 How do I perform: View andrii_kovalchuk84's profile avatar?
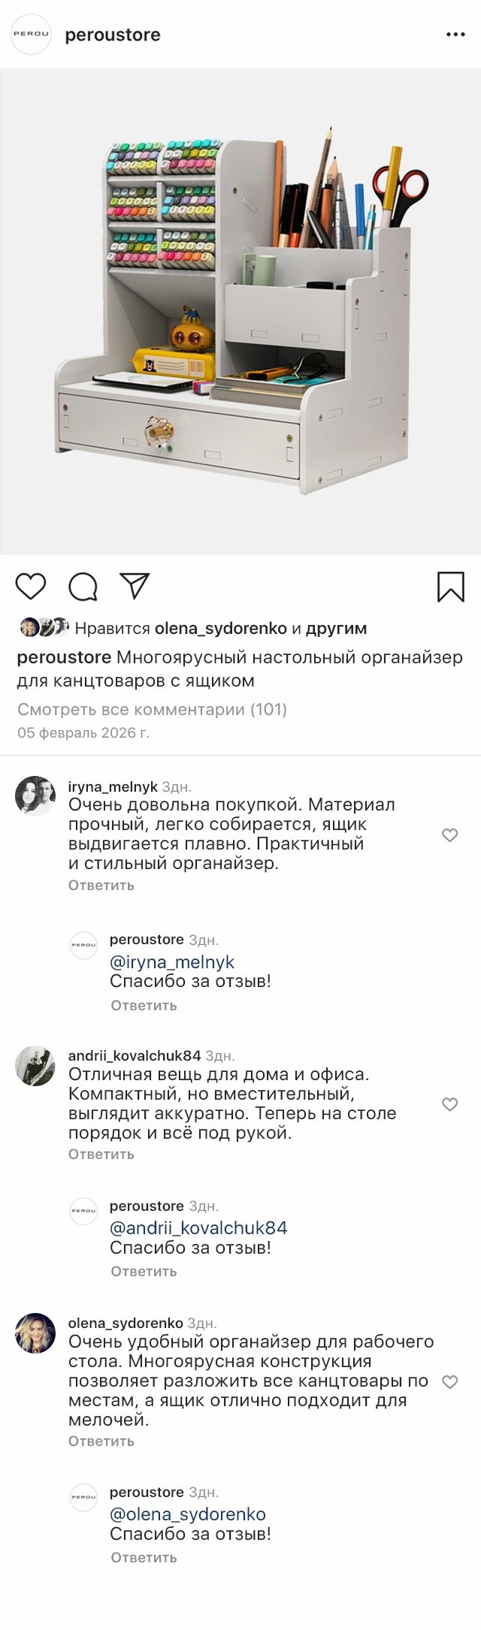[35, 1066]
